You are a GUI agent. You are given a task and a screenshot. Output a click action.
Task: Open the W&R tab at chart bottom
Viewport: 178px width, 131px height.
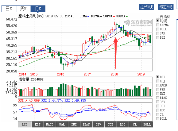[62, 125]
